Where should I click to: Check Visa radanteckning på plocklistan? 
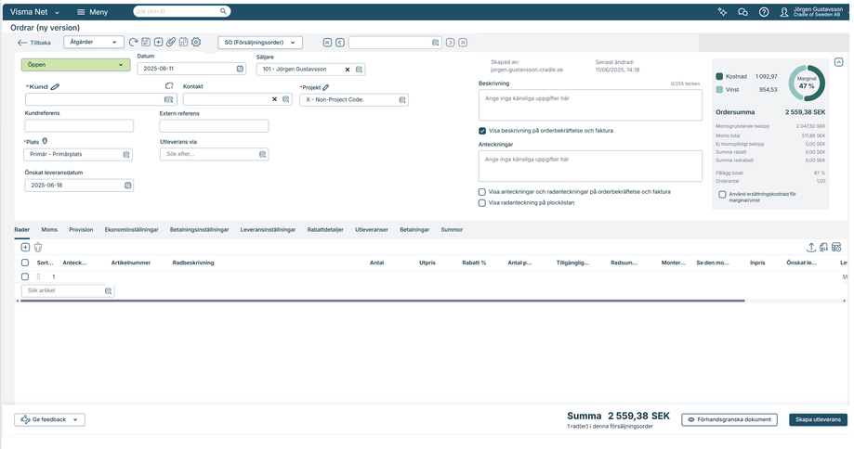482,203
